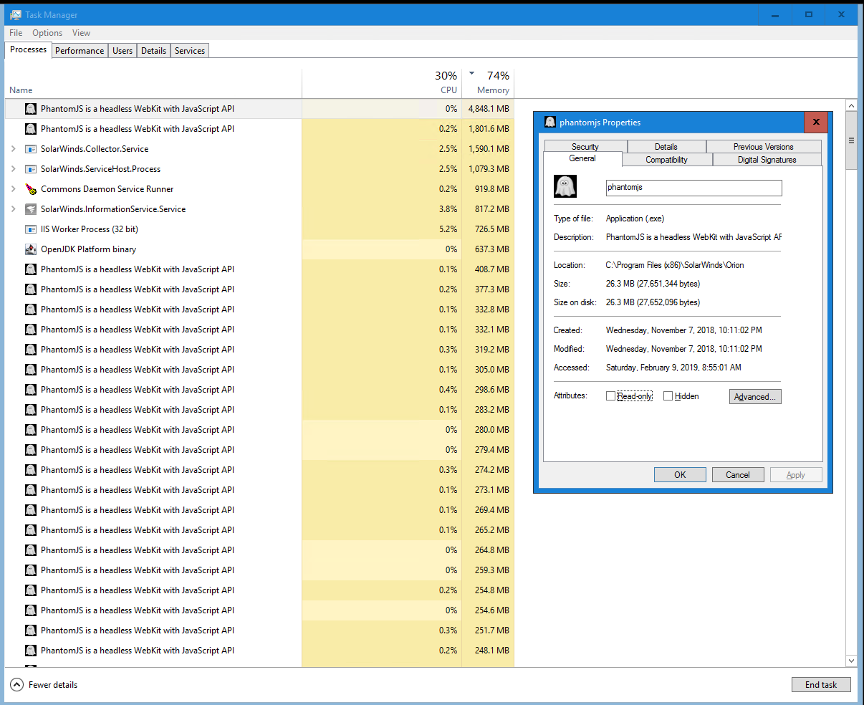Open the Digital Signatures tab
Viewport: 864px width, 705px height.
[x=767, y=160]
